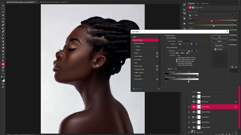
Task: Open the Blend Mode dropdown showing Soft Light
Action: coord(184,41)
